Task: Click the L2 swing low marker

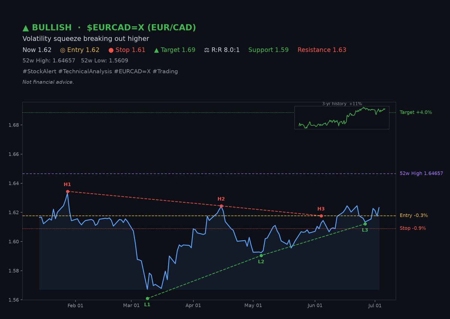Action: pos(261,256)
